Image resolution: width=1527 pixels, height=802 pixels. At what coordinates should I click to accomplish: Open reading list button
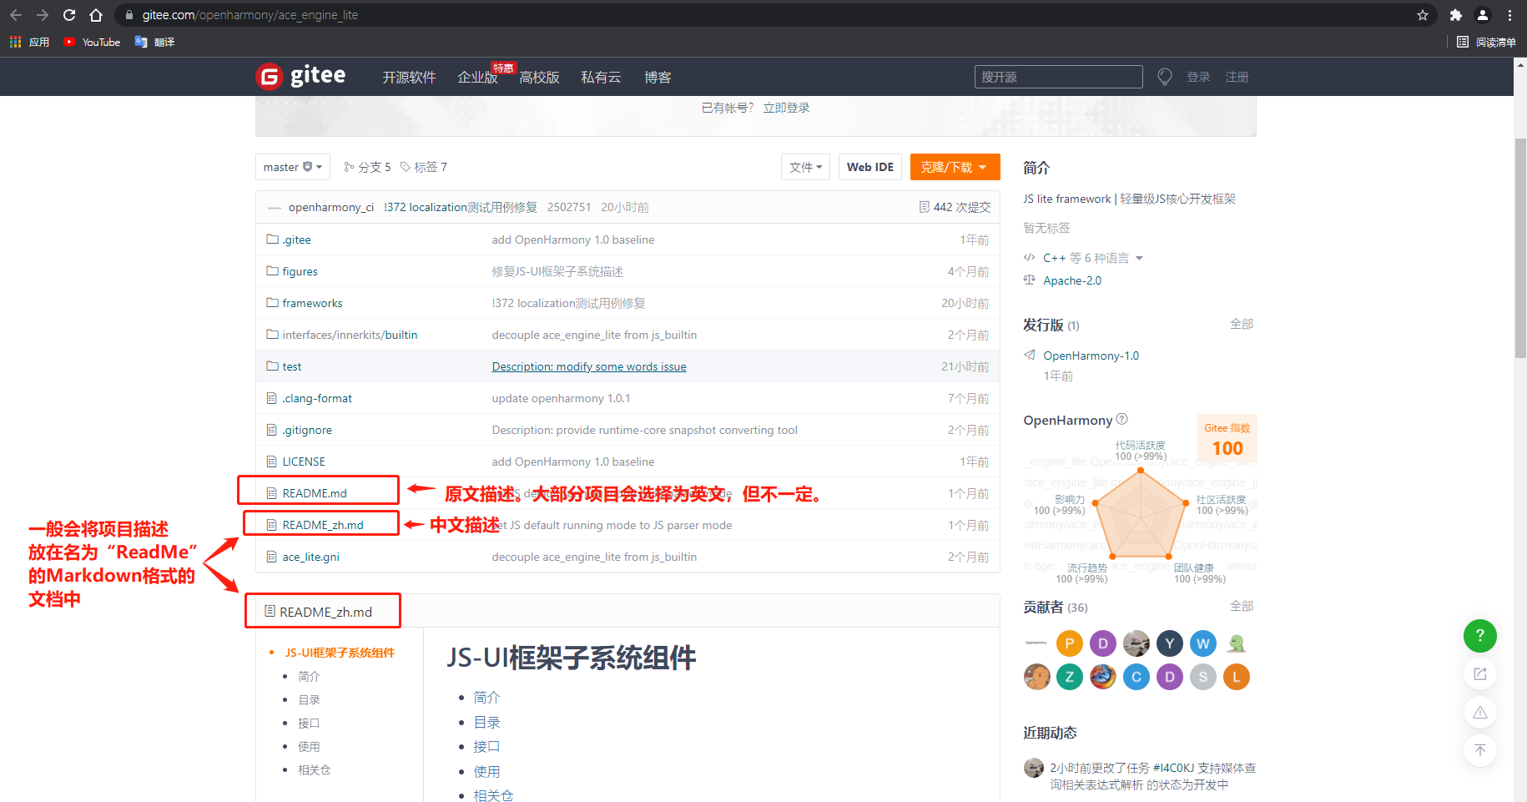[x=1486, y=42]
